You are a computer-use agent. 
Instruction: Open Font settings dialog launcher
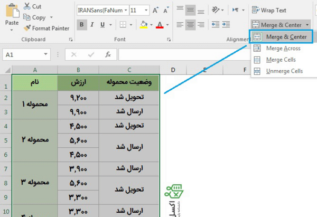coord(169,40)
